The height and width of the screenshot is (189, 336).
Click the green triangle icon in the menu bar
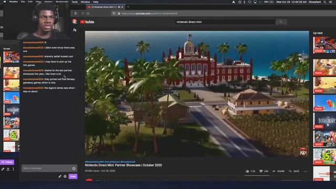[234, 2]
